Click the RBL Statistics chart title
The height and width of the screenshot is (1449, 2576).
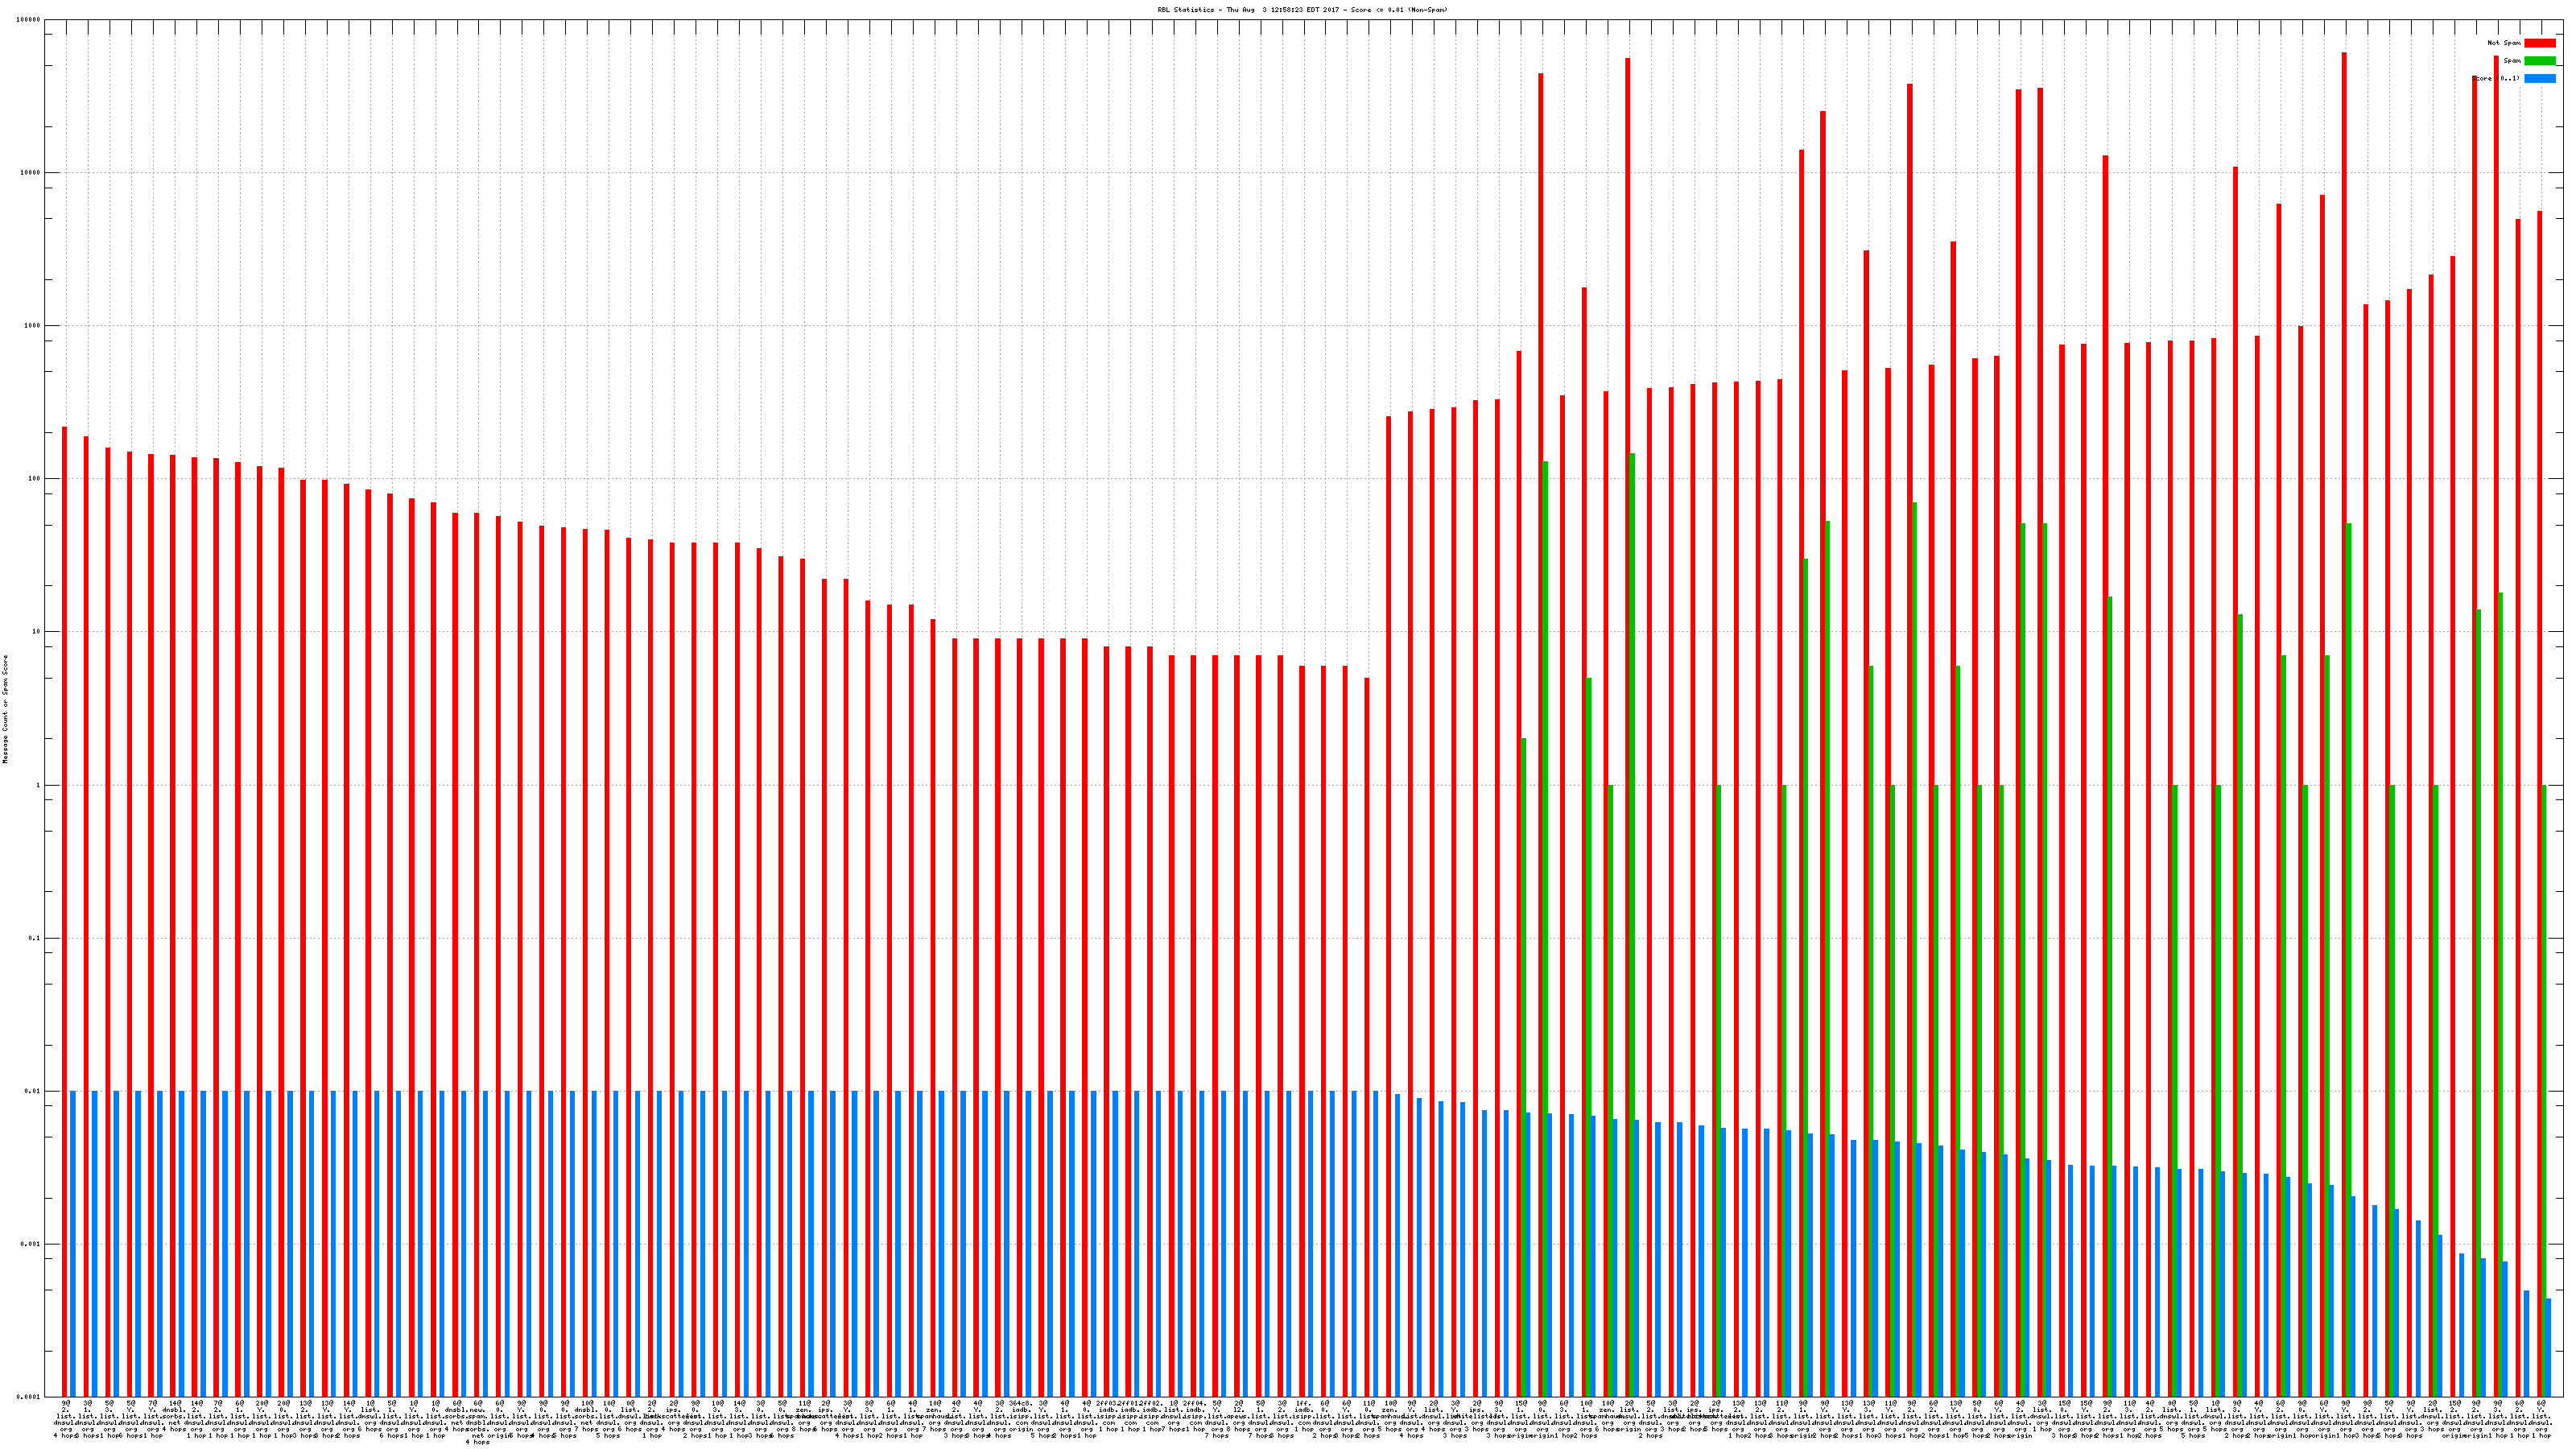pos(1302,10)
